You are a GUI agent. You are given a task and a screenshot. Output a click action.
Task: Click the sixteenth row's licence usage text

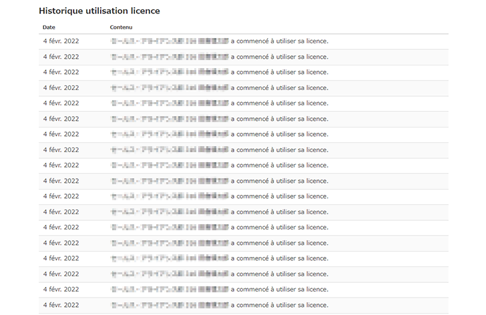point(279,274)
